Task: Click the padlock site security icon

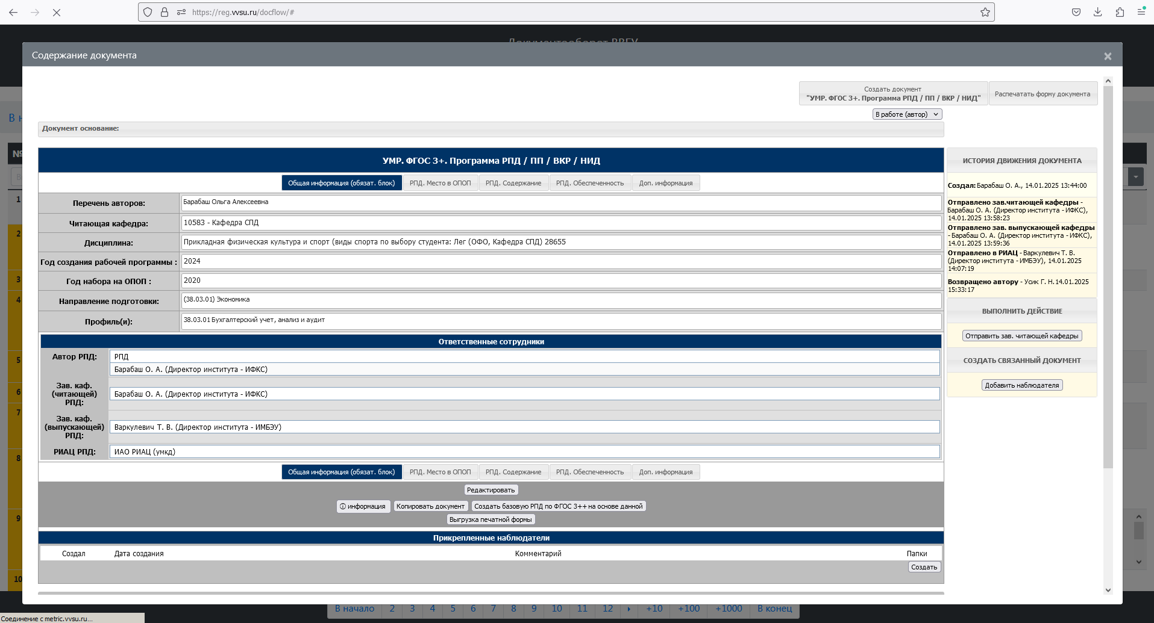Action: click(164, 12)
